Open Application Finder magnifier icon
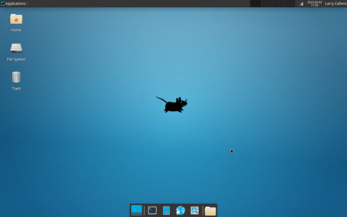Image resolution: width=347 pixels, height=217 pixels. [194, 211]
